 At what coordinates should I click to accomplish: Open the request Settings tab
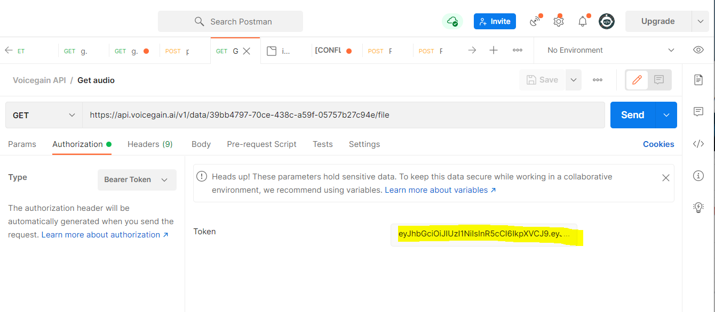coord(364,144)
